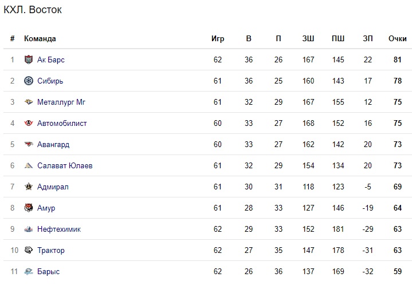Screen dimensions: 412x289
Task: Open the Салават Юлаев team link
Action: coord(64,165)
